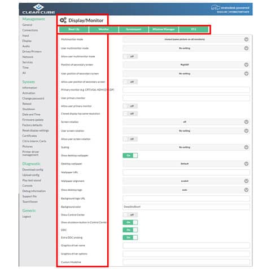This screenshot has height=269, width=271.
Task: Expand the User screen rotation dropdown
Action: [x=186, y=131]
